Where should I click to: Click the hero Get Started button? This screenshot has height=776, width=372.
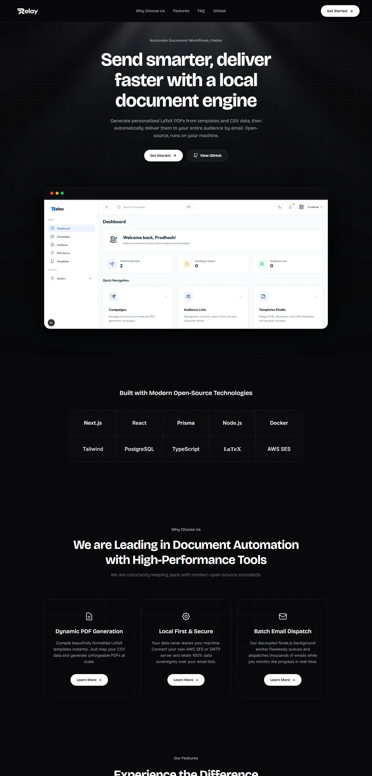pyautogui.click(x=164, y=155)
